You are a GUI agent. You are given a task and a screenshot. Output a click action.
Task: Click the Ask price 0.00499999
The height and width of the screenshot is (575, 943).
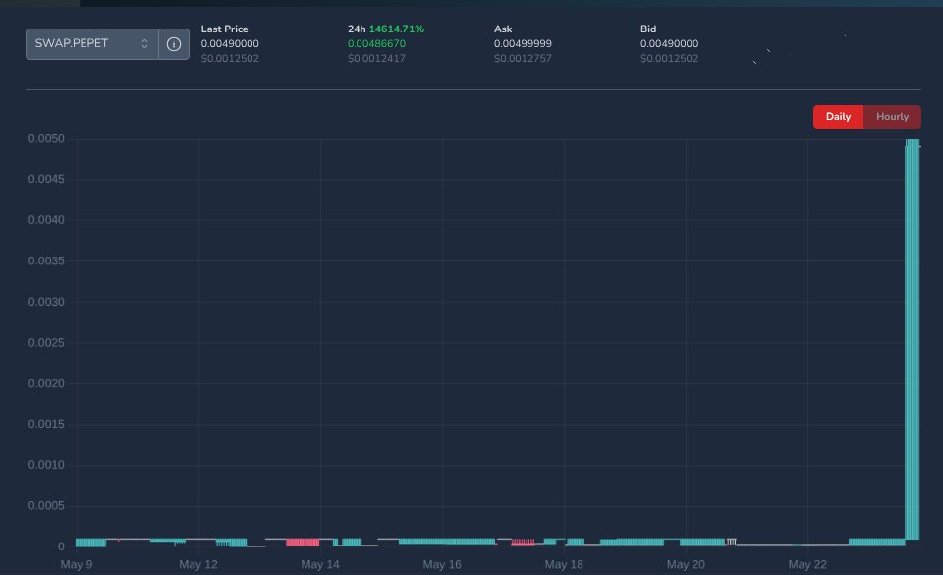[x=523, y=44]
